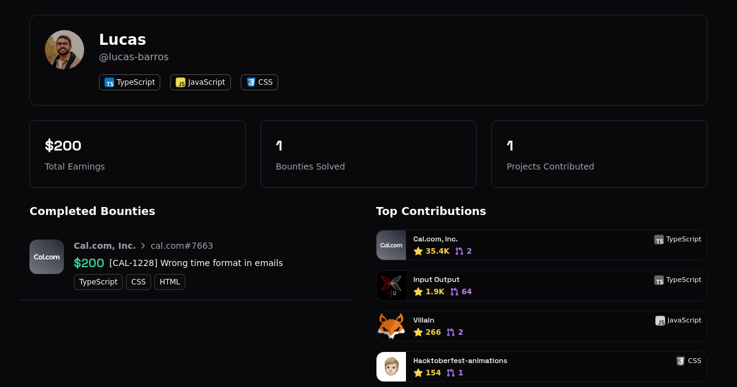Click the star icon next to 35.4K

[x=418, y=251]
